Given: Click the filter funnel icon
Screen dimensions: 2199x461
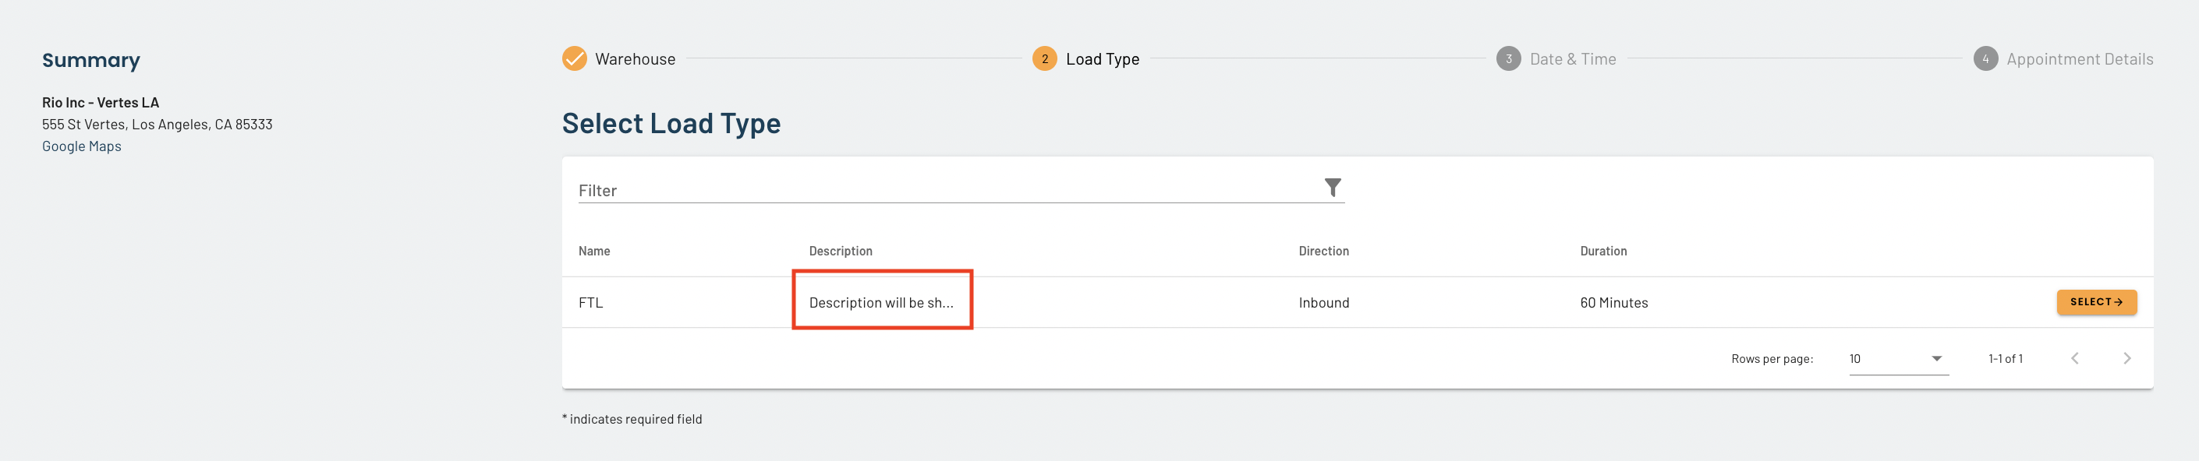Looking at the screenshot, I should 1333,188.
